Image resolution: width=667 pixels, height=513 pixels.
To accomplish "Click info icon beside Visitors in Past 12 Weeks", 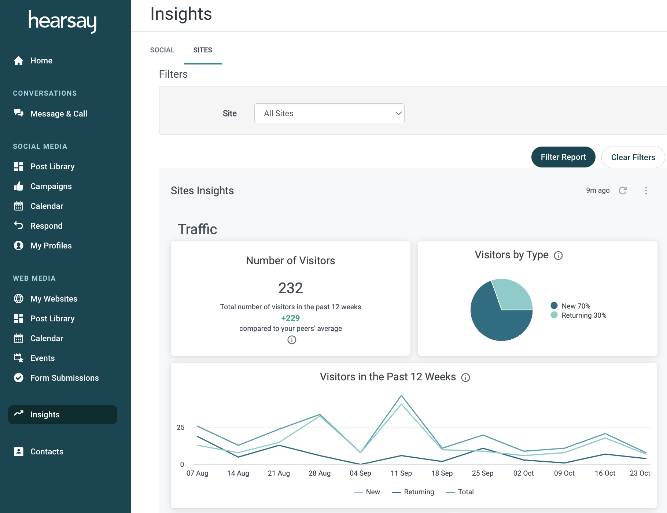I will 465,377.
